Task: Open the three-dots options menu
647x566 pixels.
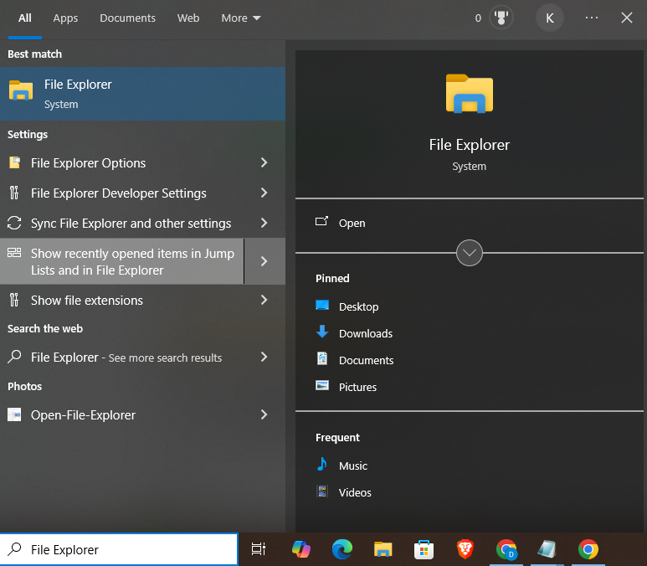Action: [591, 18]
